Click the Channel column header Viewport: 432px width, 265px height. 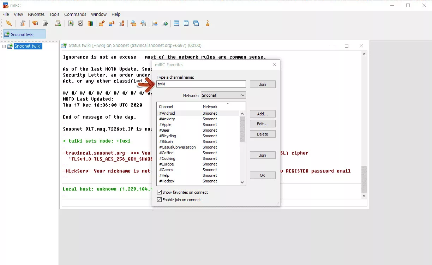pos(179,107)
